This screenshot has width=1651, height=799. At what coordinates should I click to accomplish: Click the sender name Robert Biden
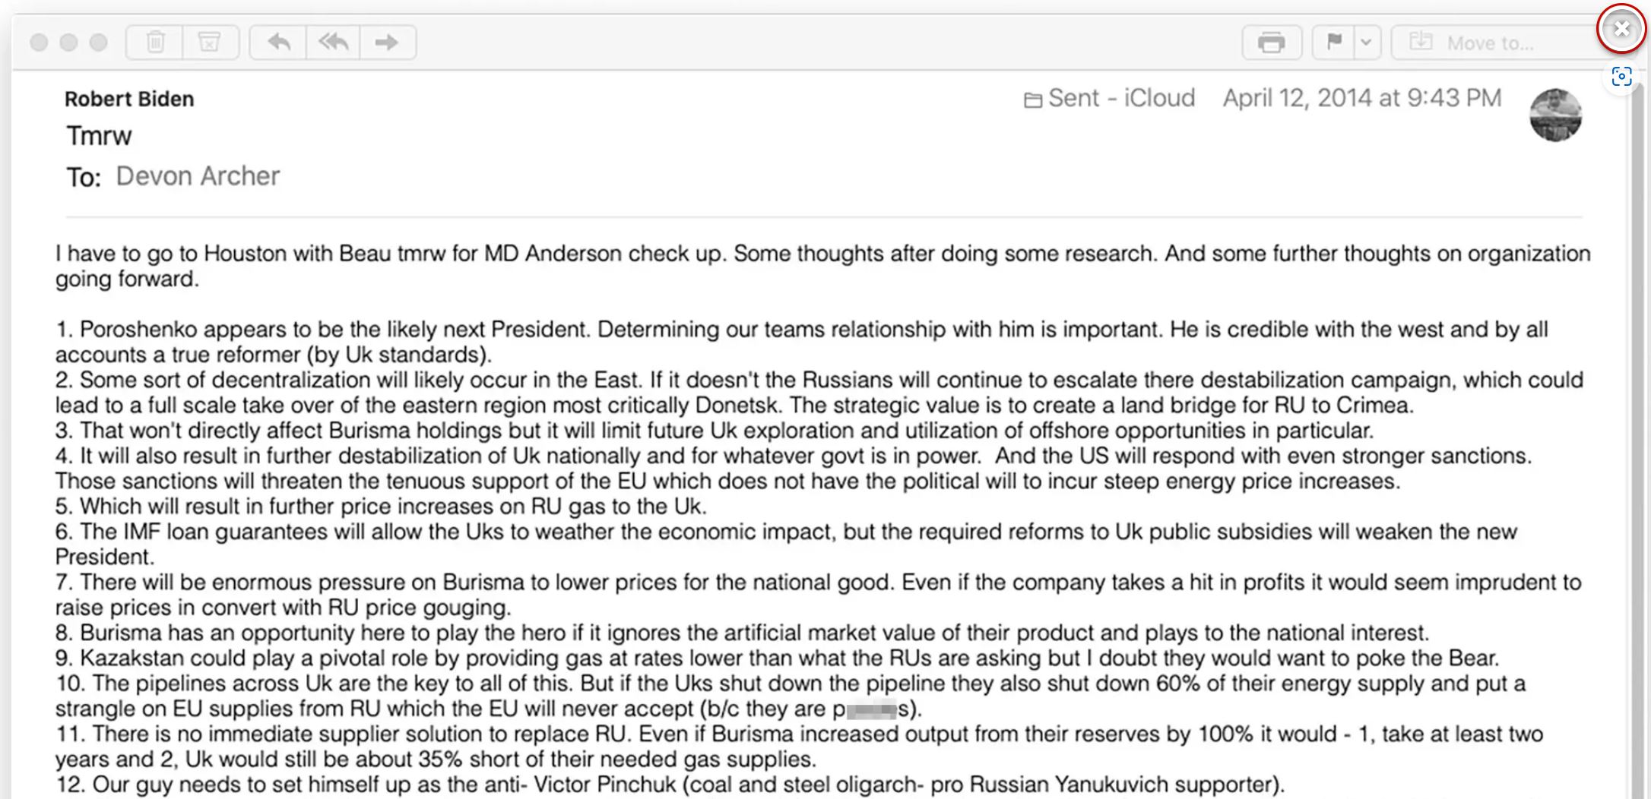(129, 99)
